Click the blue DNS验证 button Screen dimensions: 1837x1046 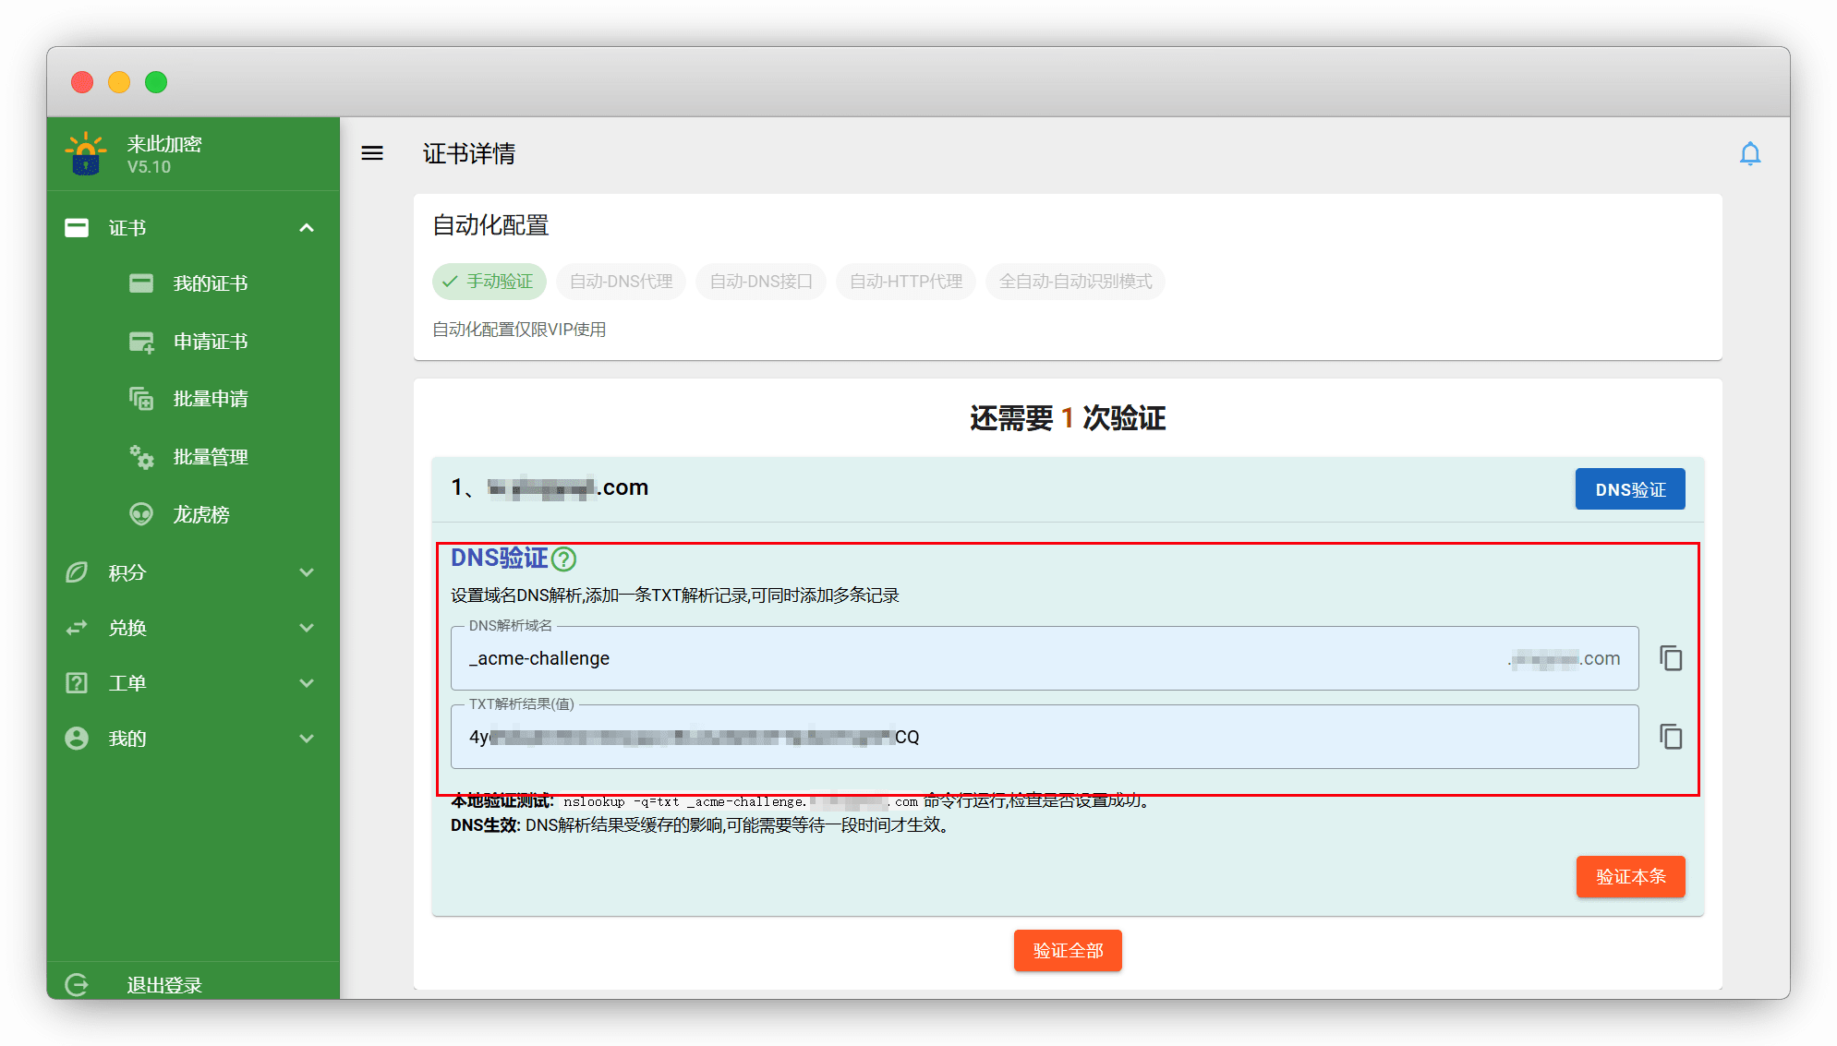1629,489
